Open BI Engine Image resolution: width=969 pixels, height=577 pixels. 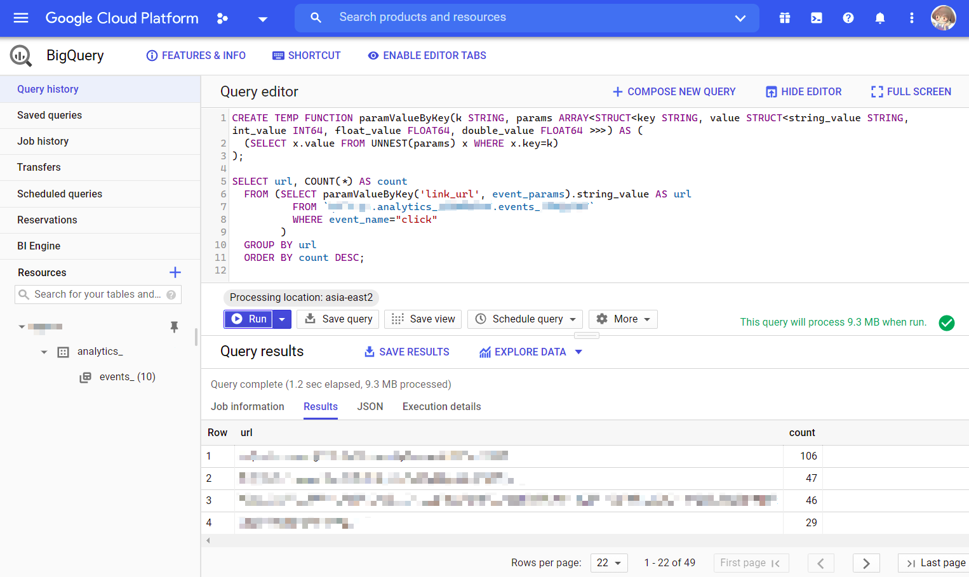(100, 246)
